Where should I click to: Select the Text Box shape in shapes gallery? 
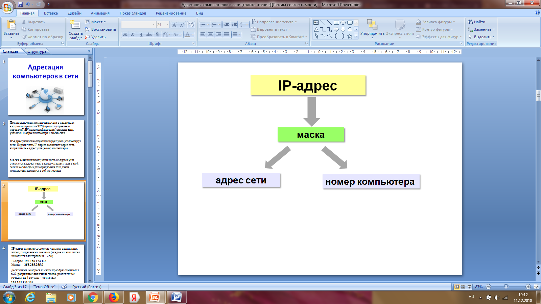[316, 23]
